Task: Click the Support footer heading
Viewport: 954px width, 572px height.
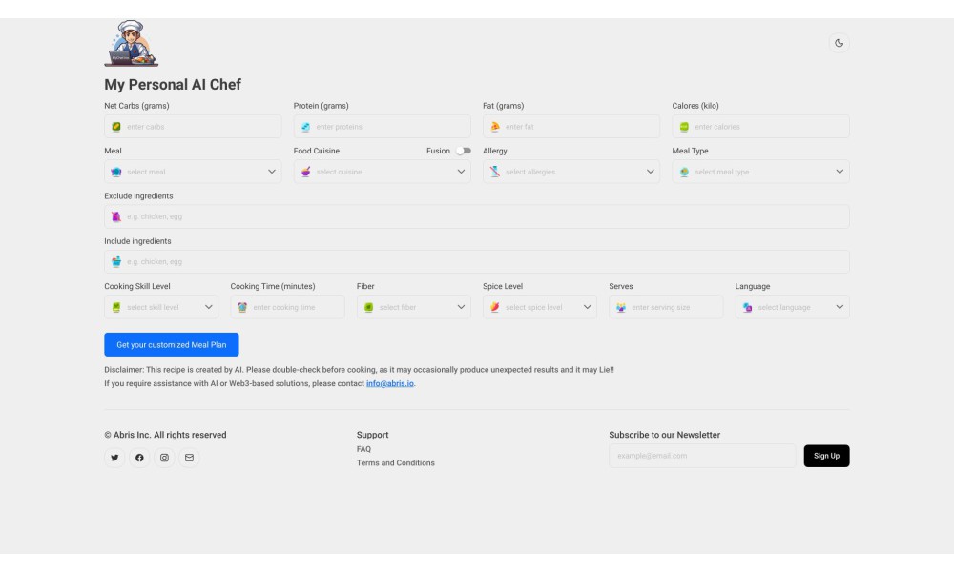Action: (x=372, y=436)
